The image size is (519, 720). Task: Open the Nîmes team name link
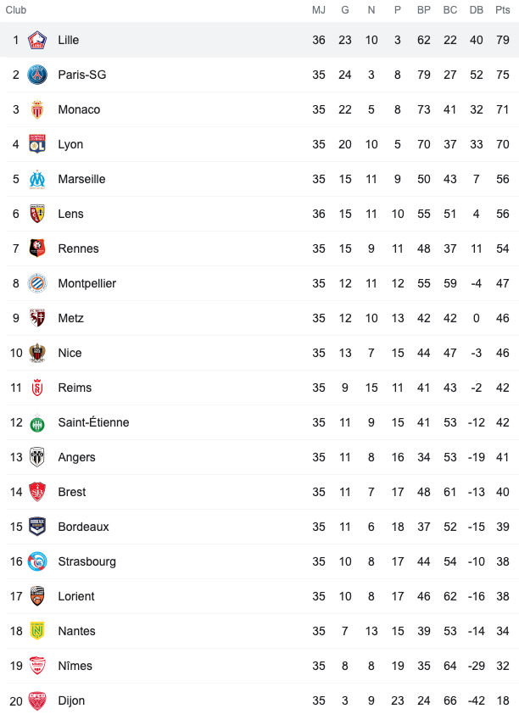[x=75, y=666]
